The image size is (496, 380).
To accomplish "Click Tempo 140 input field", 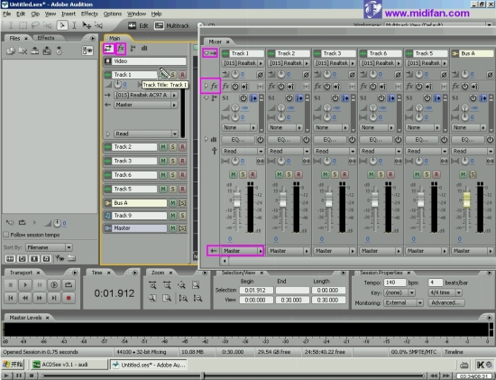I will pos(394,283).
